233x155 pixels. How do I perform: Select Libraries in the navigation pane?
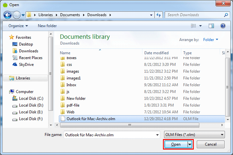(23, 78)
